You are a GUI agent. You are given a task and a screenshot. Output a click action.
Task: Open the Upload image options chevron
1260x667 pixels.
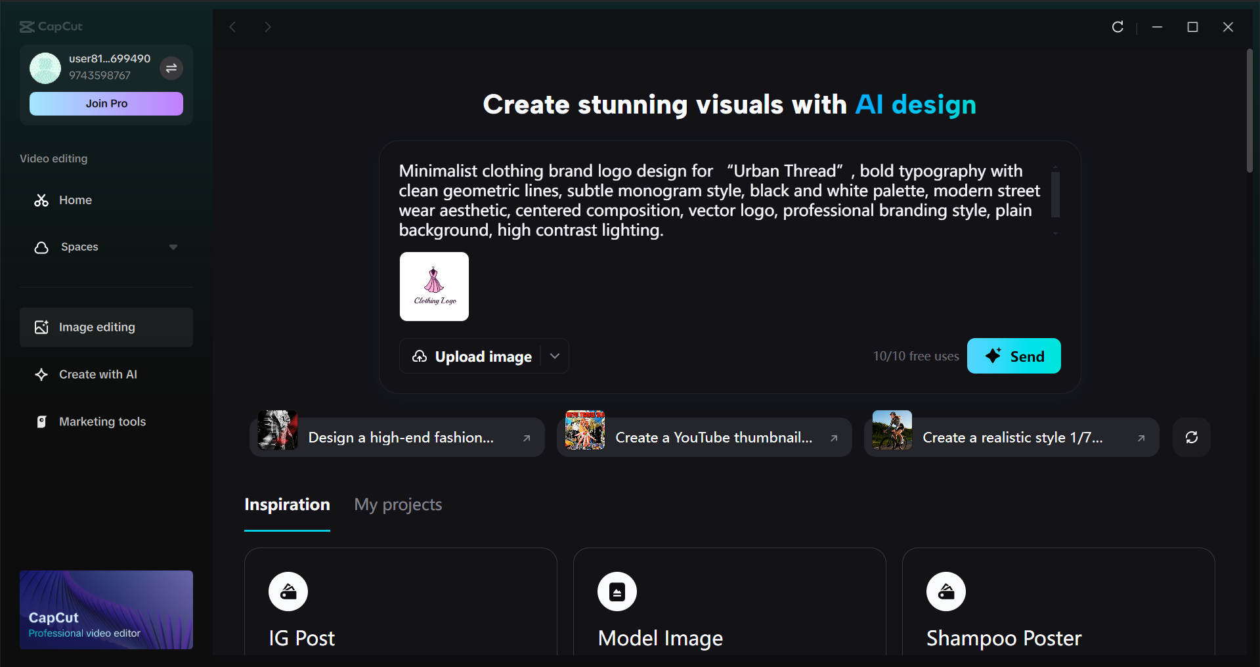[x=555, y=356]
